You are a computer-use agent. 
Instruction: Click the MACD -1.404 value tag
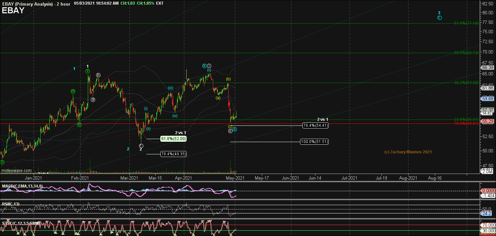point(487,196)
